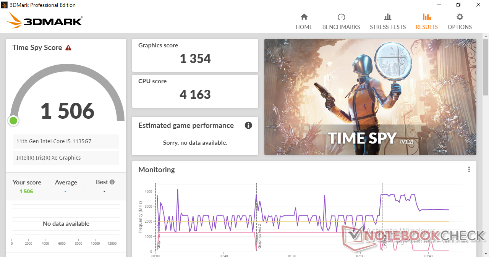
Task: Click the Intel Iris Xe Graphics field
Action: coord(66,158)
